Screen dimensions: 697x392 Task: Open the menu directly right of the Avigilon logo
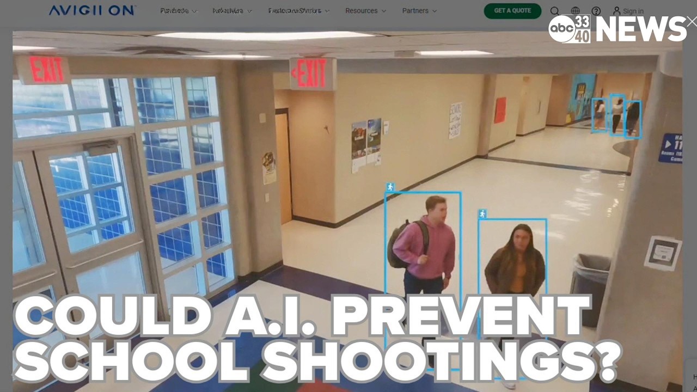pyautogui.click(x=179, y=11)
